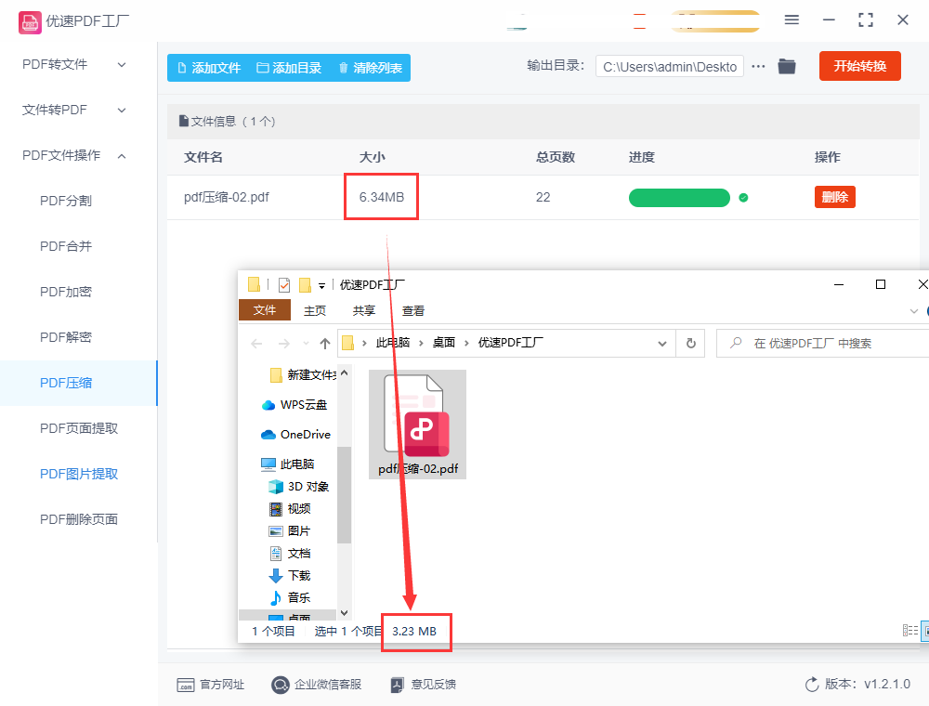The image size is (929, 706).
Task: Expand the 文件转PDF sidebar section
Action: click(x=74, y=111)
